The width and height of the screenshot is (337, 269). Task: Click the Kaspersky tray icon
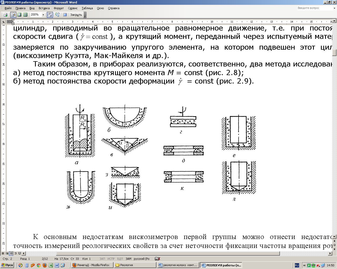pos(318,265)
